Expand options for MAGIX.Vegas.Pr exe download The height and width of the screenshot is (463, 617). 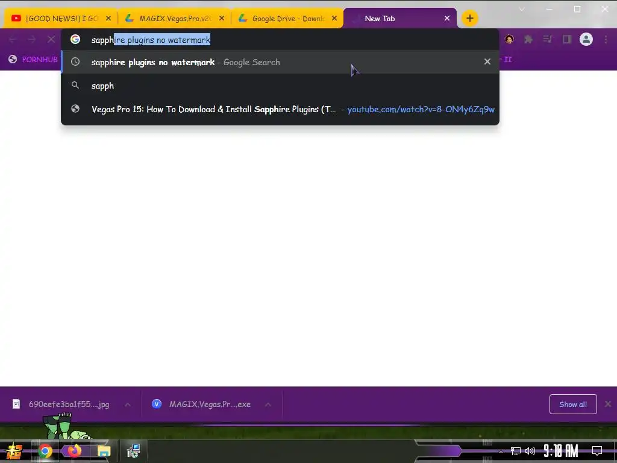[x=268, y=405]
